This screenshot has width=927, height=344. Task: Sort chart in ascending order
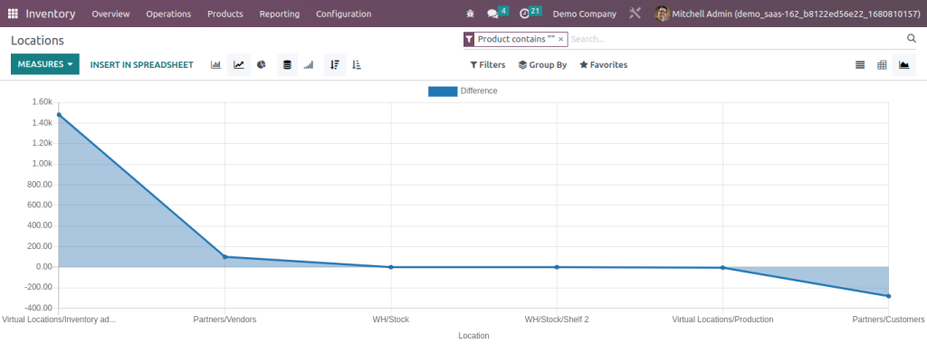(356, 64)
